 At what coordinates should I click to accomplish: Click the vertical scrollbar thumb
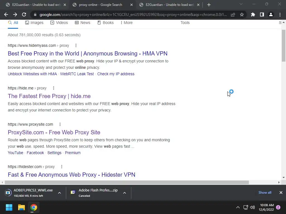point(283,46)
